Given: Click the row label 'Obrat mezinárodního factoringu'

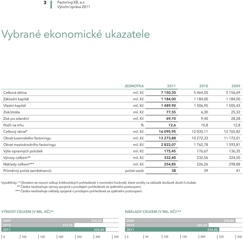Looking at the screenshot, I should [30, 145].
